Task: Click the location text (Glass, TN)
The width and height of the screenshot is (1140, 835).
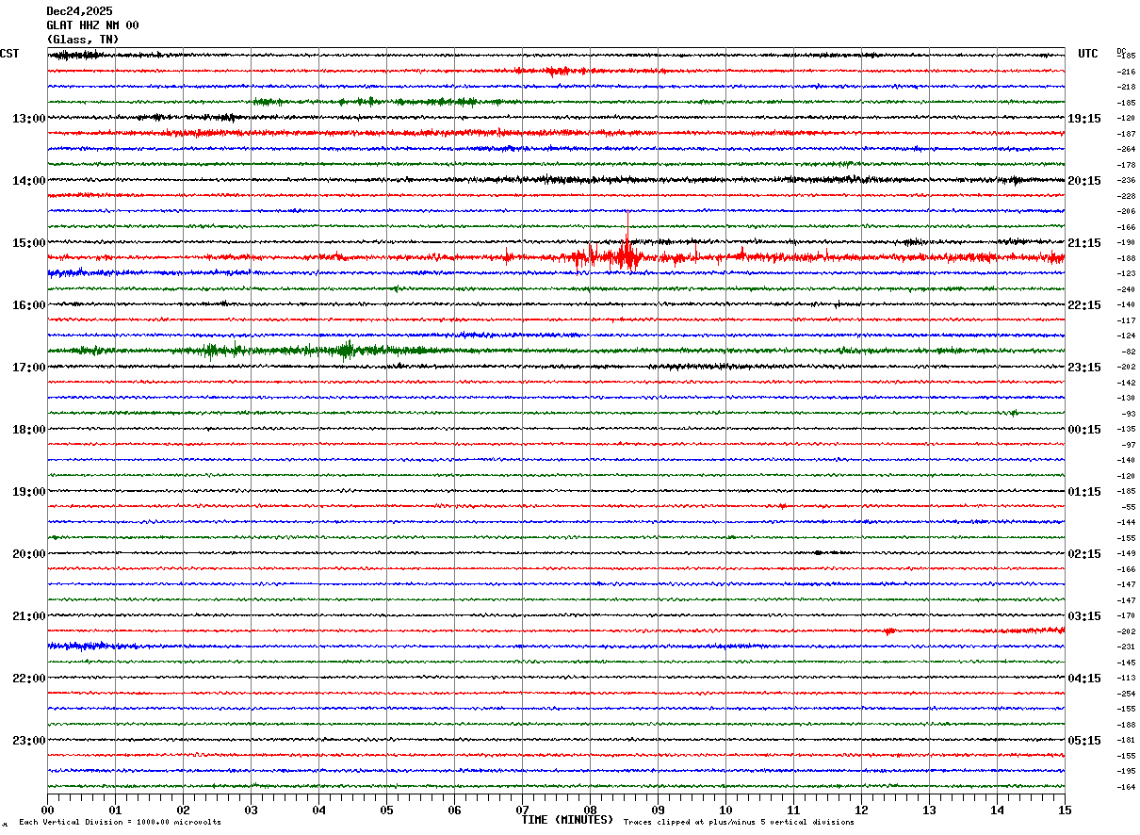Action: coord(83,40)
